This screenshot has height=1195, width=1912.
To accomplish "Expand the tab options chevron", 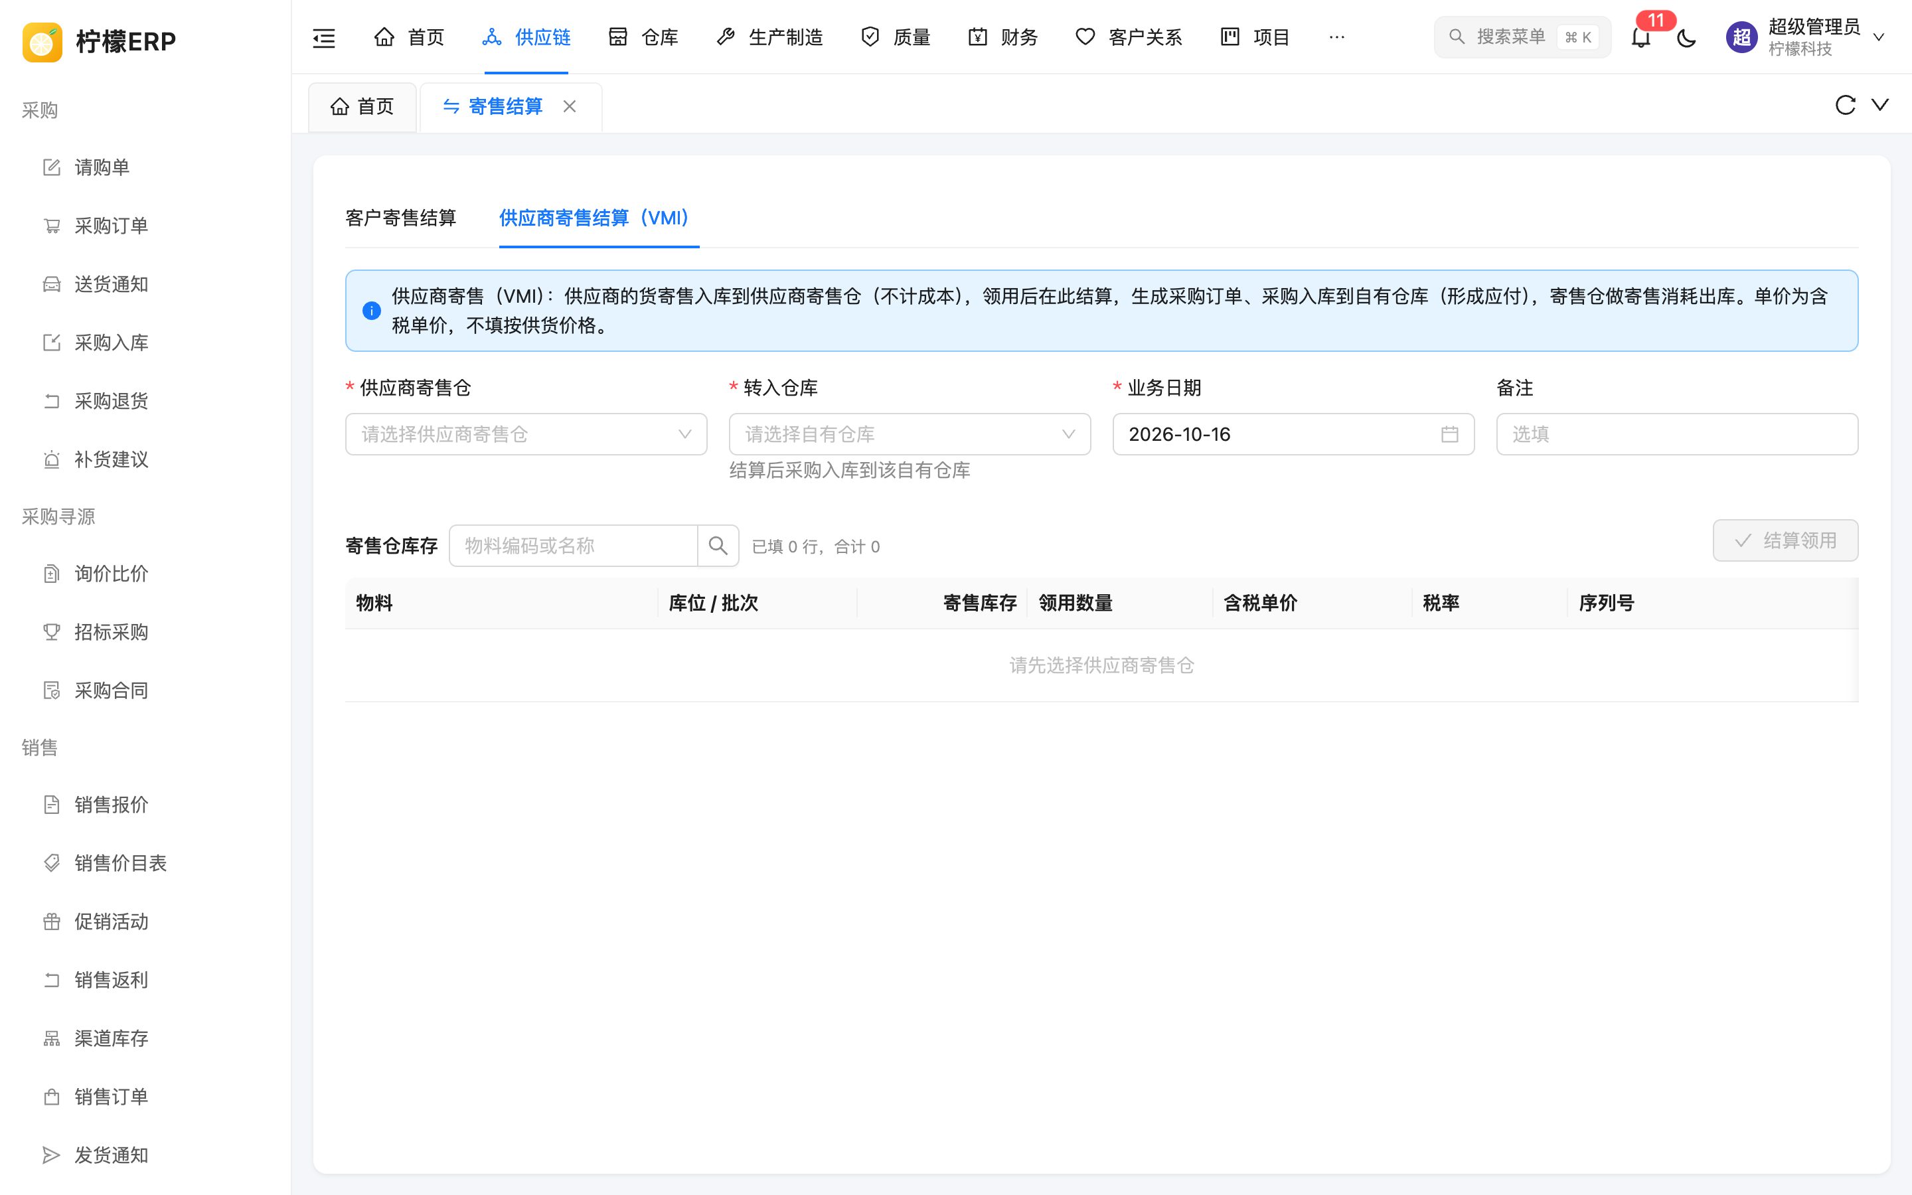I will 1880,105.
